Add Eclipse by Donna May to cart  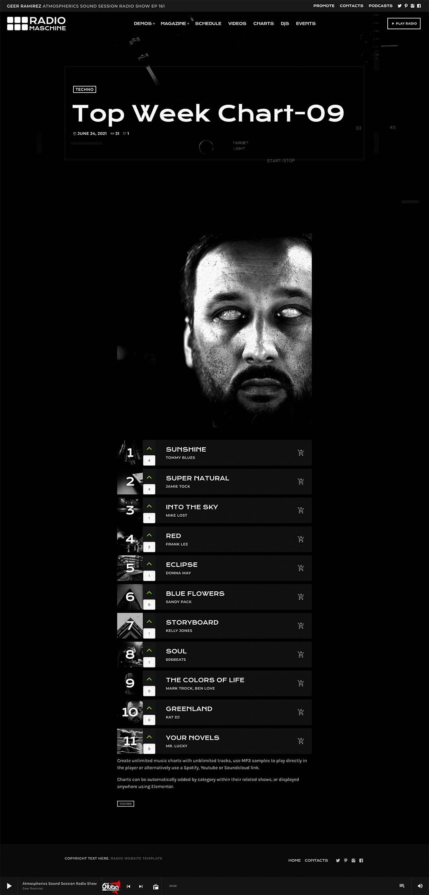tap(301, 568)
